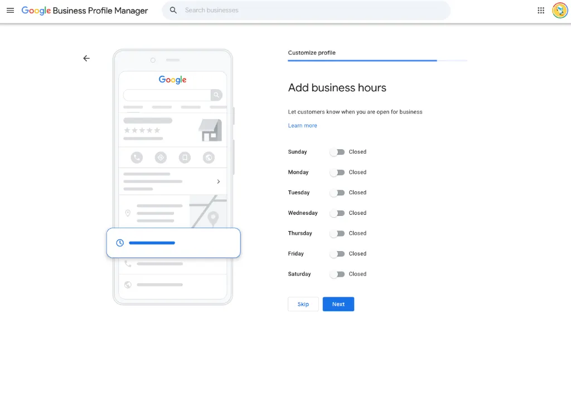Image resolution: width=571 pixels, height=398 pixels.
Task: Focus the Search businesses field
Action: coord(306,11)
